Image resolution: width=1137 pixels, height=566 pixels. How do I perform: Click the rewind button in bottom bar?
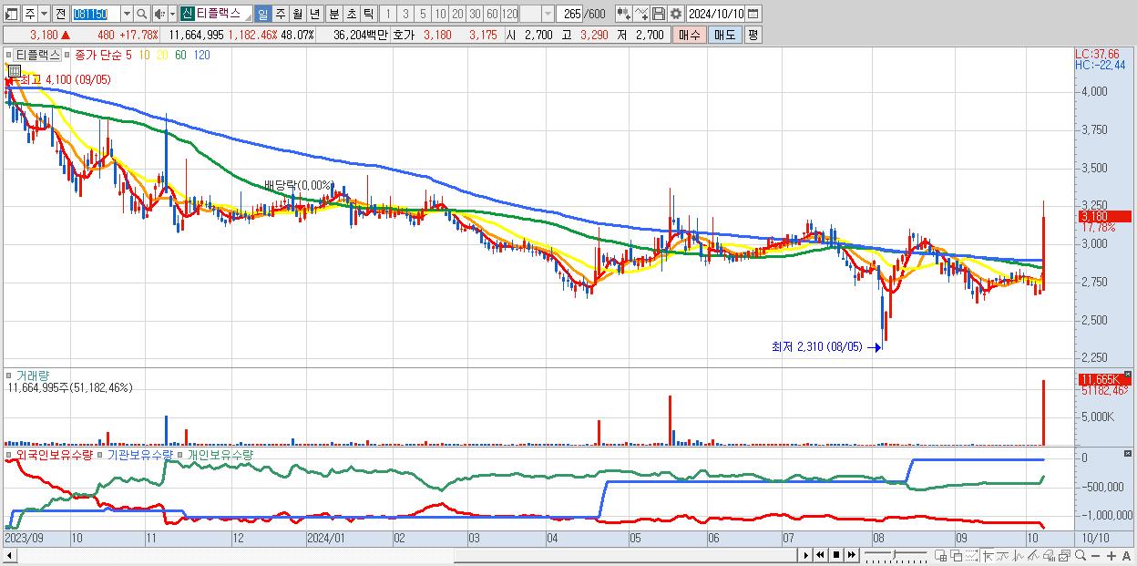pyautogui.click(x=820, y=555)
